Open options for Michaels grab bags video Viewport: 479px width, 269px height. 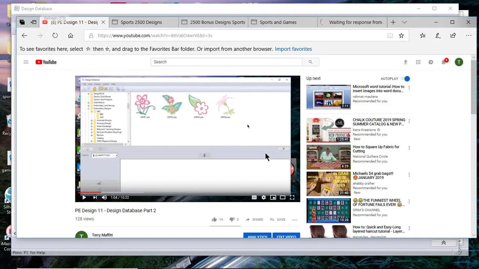[x=409, y=174]
